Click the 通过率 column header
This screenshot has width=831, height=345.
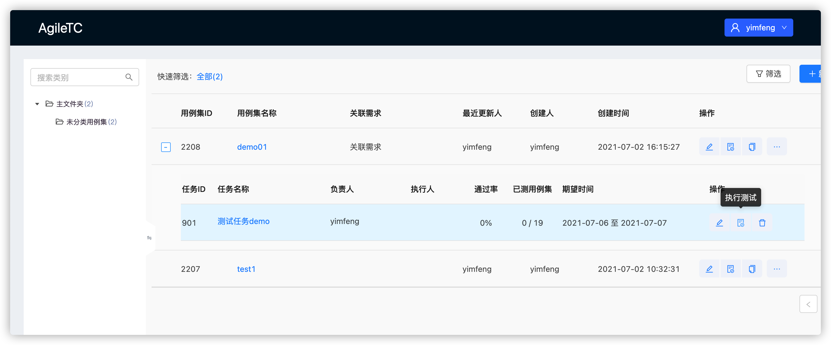tap(486, 189)
